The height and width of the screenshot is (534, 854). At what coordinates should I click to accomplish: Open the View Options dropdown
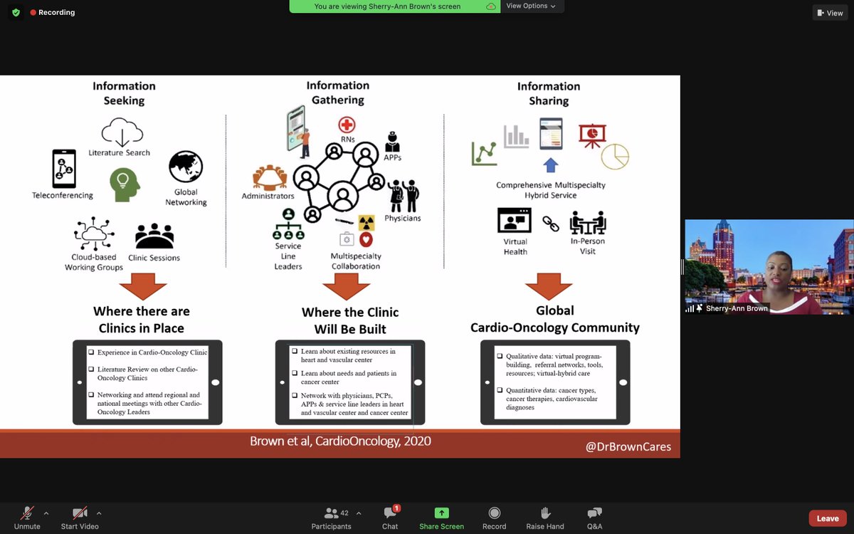pyautogui.click(x=531, y=6)
